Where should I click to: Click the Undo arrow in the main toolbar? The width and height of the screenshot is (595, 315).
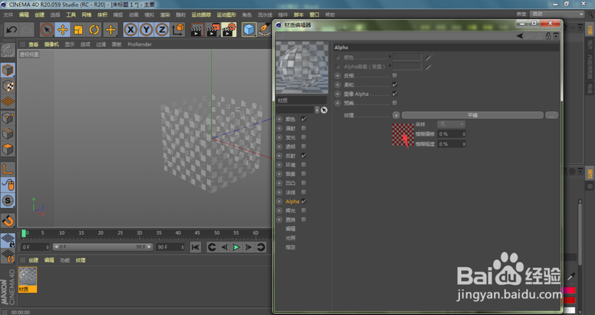(x=11, y=30)
